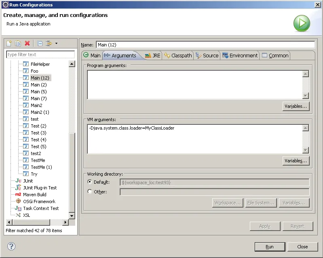Click the OSGi Framework icon
This screenshot has width=323, height=258.
(x=18, y=201)
